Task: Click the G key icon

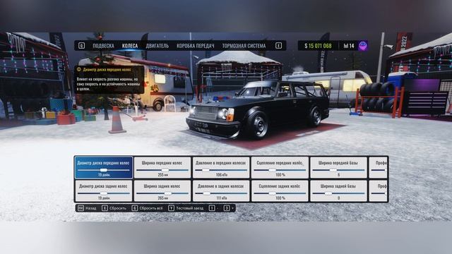Action: (135, 208)
